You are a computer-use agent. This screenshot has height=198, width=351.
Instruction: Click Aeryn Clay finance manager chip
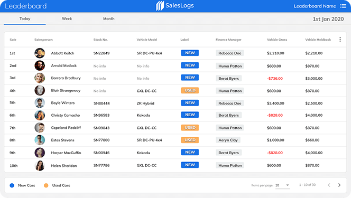click(228, 140)
